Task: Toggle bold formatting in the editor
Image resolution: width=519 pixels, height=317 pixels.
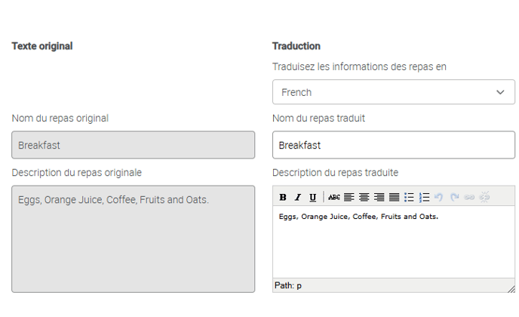Action: (283, 197)
